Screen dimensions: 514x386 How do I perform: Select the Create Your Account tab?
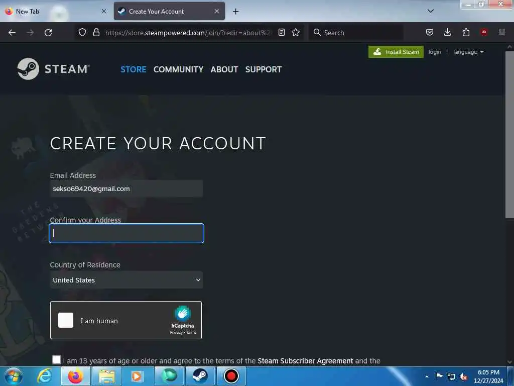point(169,11)
